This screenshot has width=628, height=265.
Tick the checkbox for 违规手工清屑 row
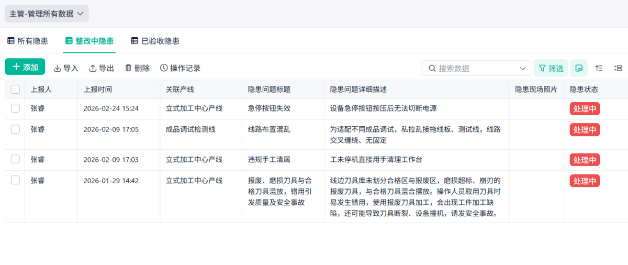[x=15, y=159]
